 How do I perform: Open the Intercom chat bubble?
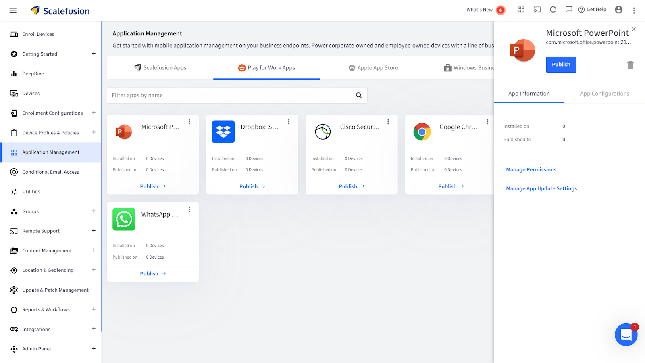(x=626, y=335)
